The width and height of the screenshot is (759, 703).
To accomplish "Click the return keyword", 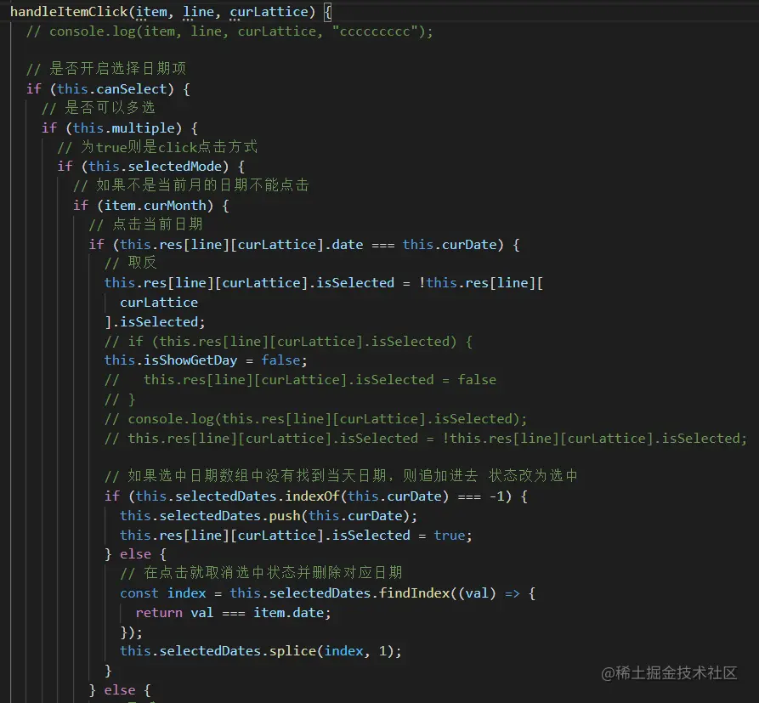I will (x=159, y=613).
